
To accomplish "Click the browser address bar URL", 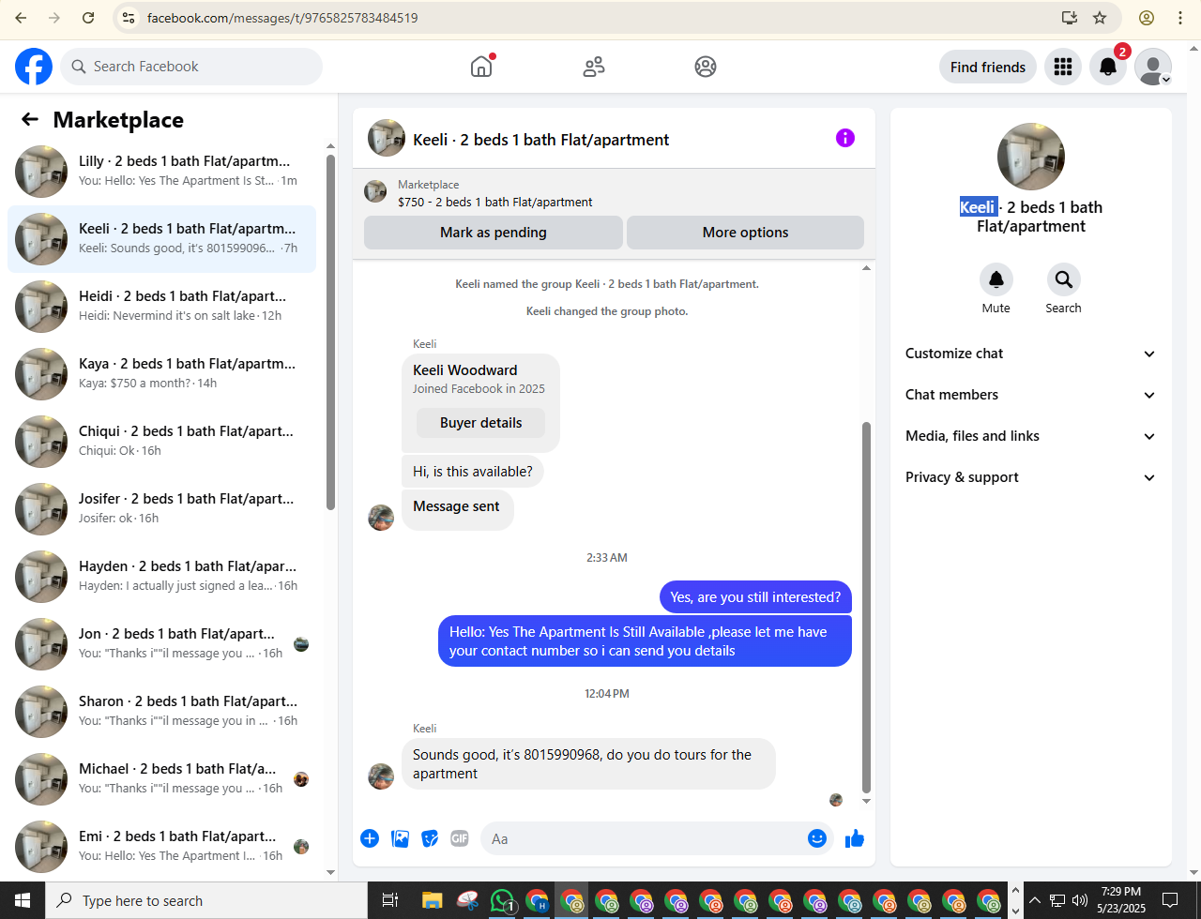I will point(282,18).
